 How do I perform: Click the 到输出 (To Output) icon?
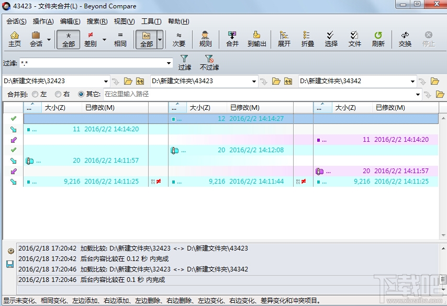coord(256,39)
